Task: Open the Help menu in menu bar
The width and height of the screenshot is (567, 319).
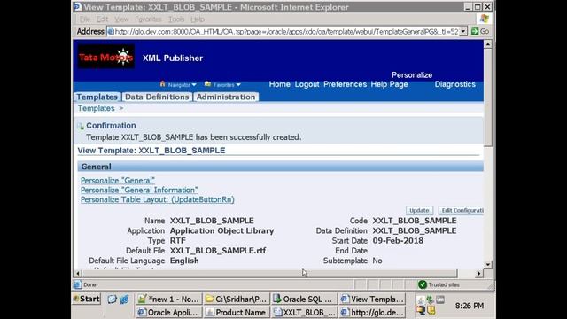Action: (x=197, y=19)
